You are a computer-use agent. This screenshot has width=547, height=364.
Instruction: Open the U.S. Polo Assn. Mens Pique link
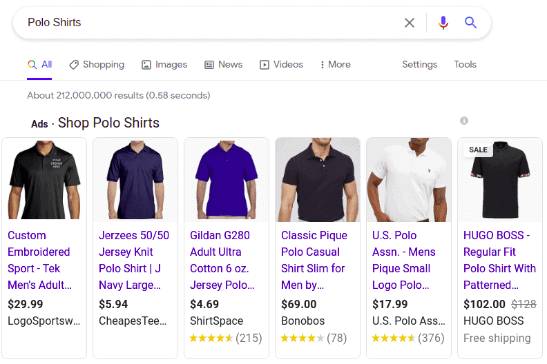tap(403, 260)
